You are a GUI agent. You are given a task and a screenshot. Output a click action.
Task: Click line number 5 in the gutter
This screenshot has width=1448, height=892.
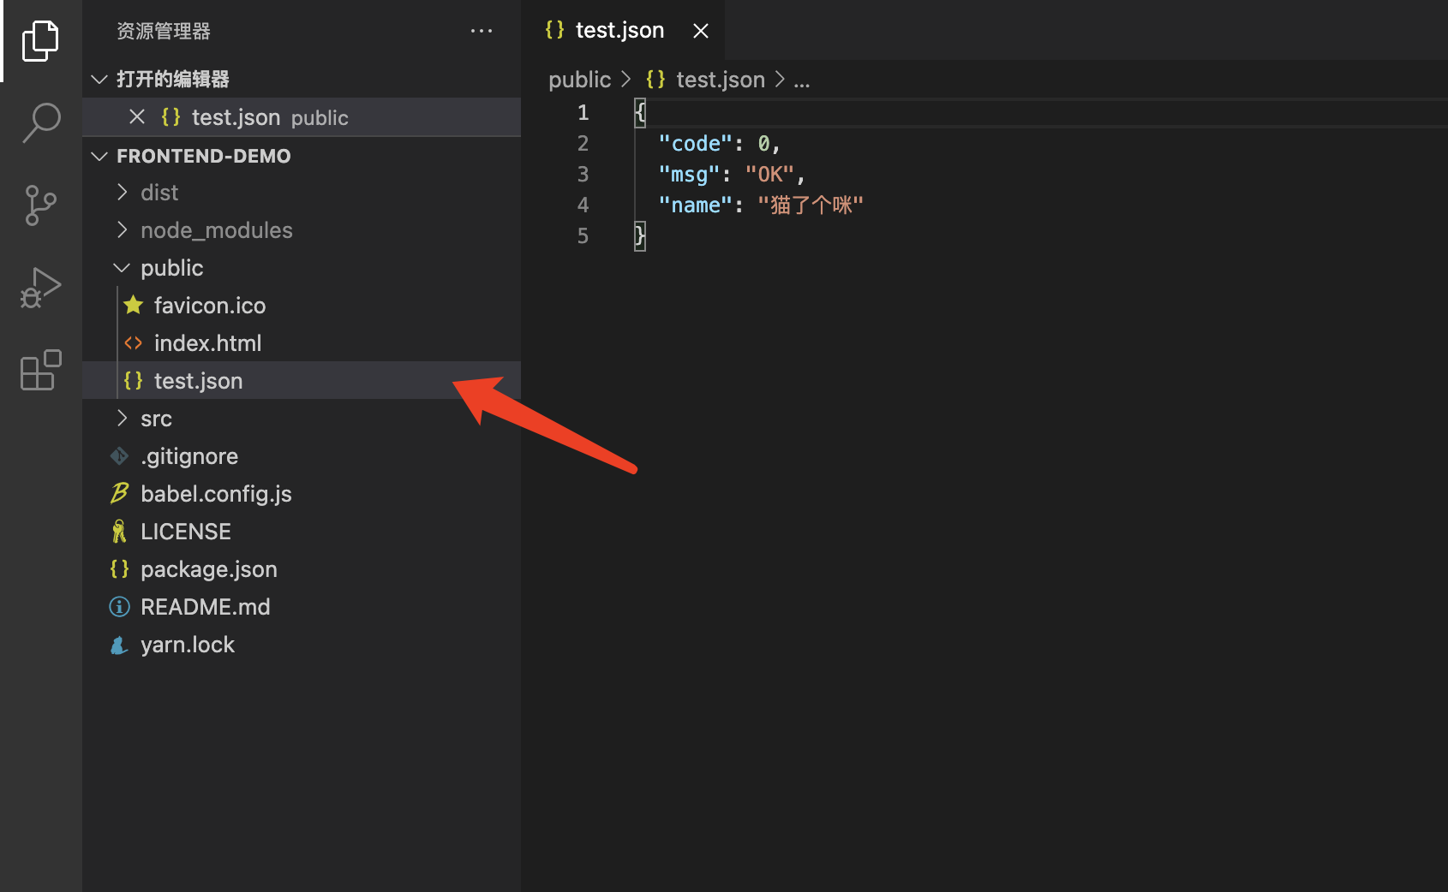[583, 236]
